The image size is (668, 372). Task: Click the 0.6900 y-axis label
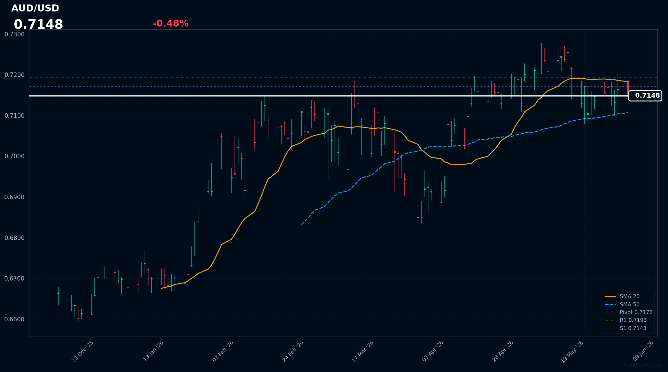coord(15,197)
